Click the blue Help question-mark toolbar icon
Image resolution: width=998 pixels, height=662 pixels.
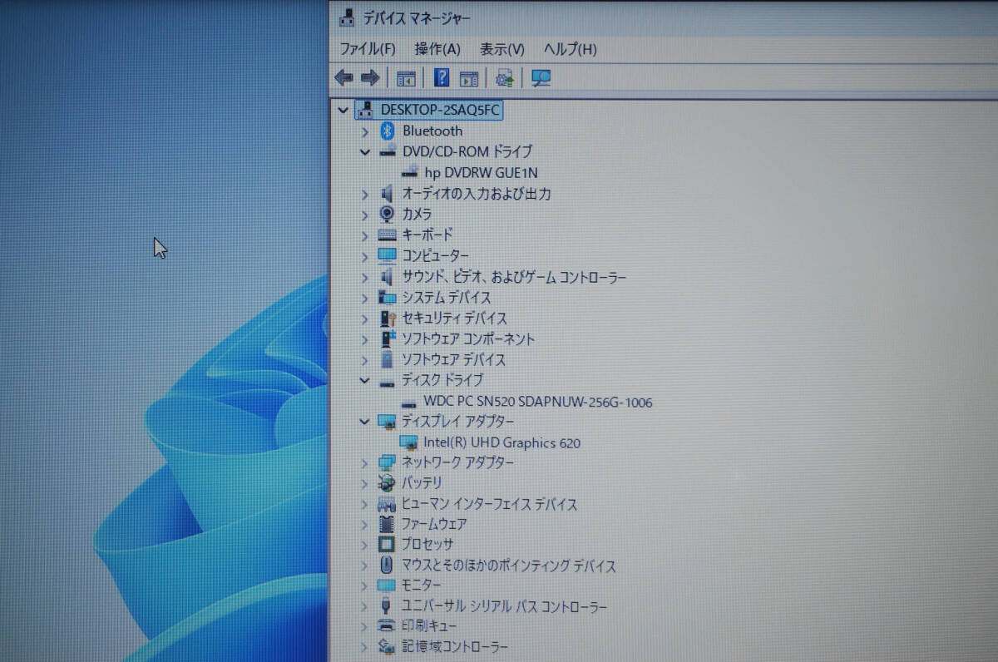442,78
